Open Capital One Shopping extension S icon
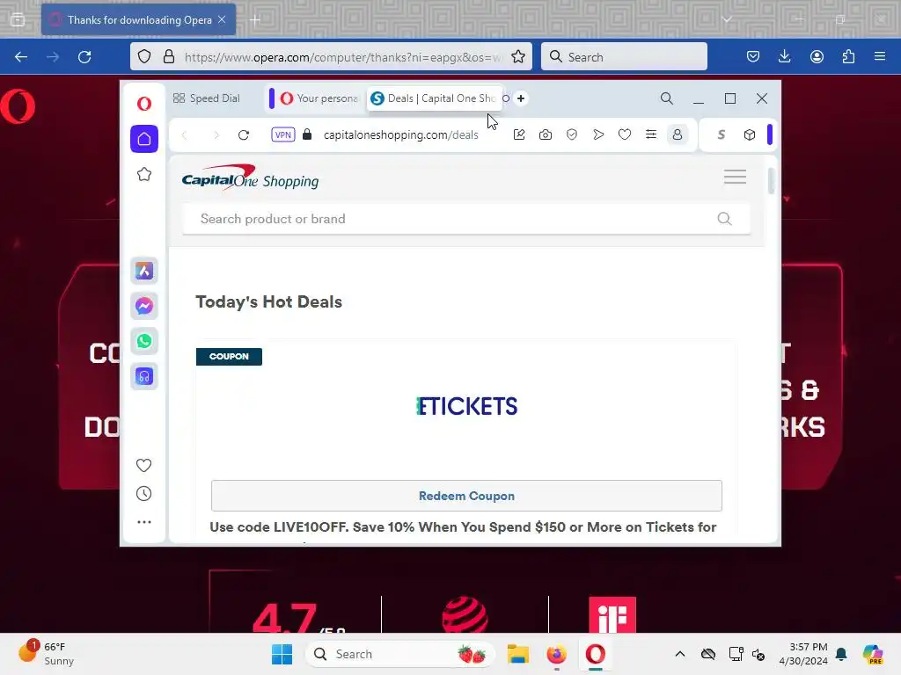The width and height of the screenshot is (901, 675). pos(722,134)
